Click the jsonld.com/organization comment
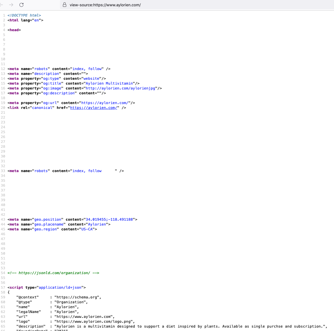The image size is (334, 331). pyautogui.click(x=53, y=273)
